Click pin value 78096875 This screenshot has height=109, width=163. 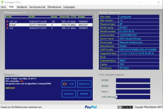(x=83, y=28)
